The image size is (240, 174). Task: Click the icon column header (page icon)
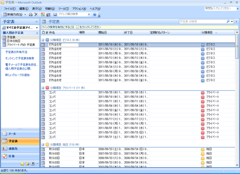43,33
